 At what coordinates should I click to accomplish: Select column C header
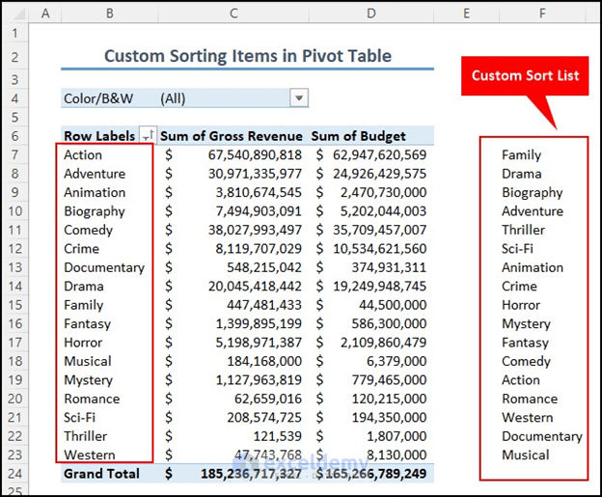233,14
